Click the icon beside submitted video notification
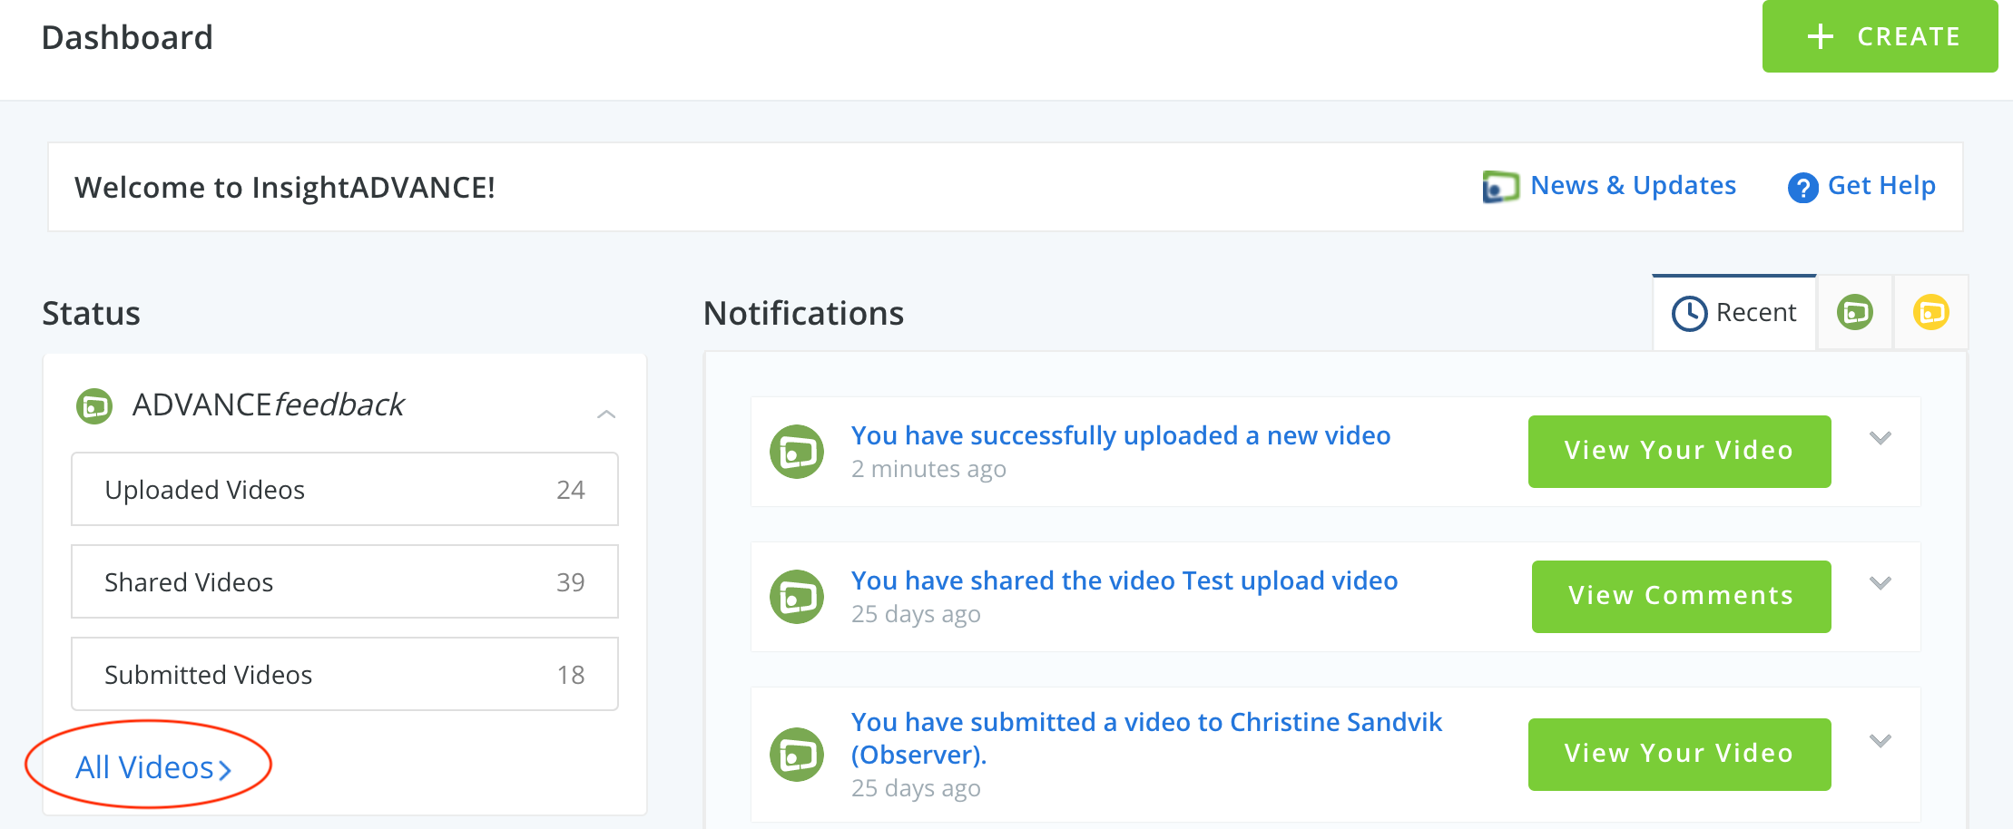Viewport: 2013px width, 829px height. pos(797,755)
